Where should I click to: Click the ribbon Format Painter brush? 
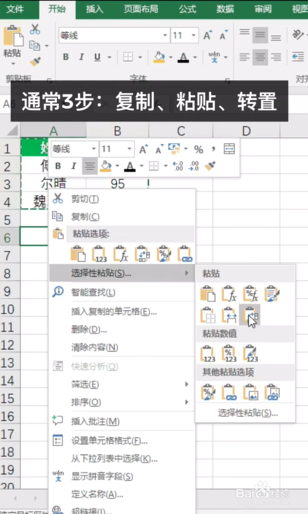tap(35, 61)
